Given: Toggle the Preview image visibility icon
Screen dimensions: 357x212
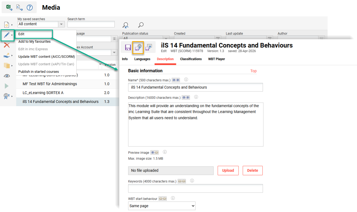Looking at the screenshot, I should (154, 152).
